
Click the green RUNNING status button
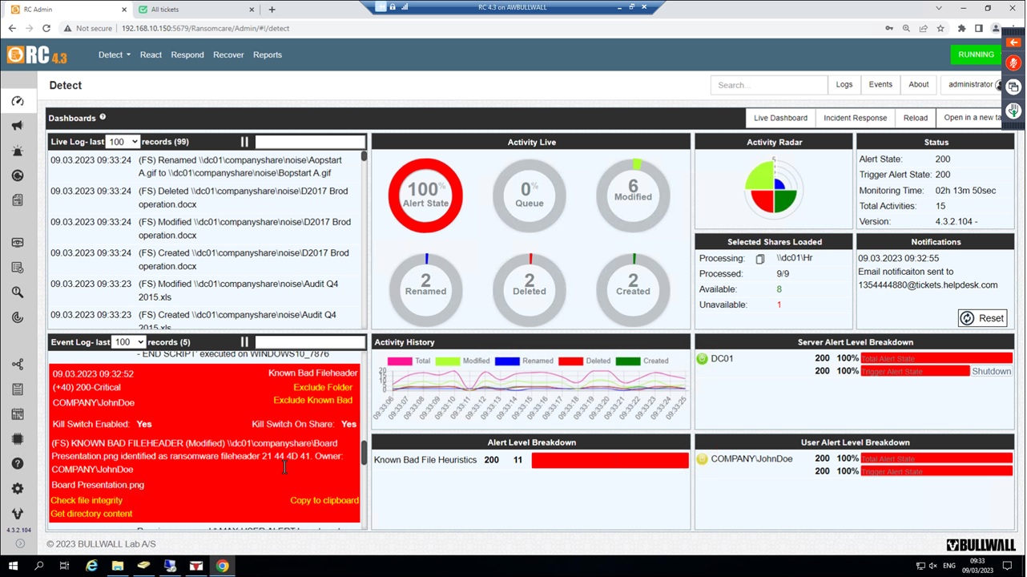976,54
